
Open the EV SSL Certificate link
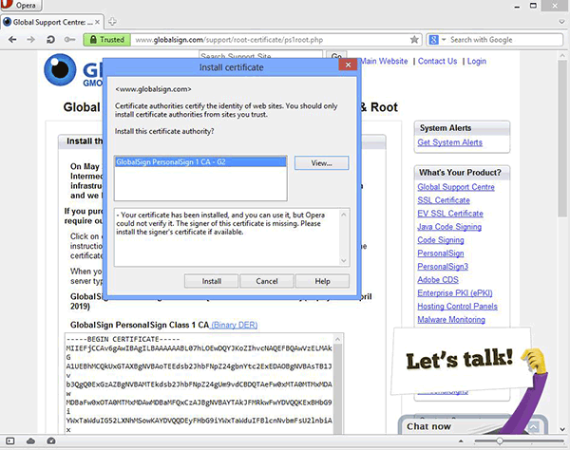(x=450, y=214)
